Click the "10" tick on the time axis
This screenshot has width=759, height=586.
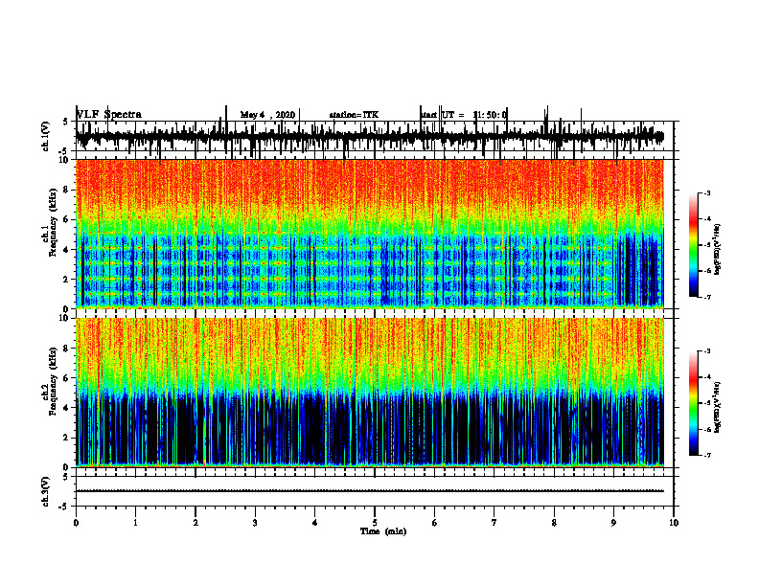674,523
